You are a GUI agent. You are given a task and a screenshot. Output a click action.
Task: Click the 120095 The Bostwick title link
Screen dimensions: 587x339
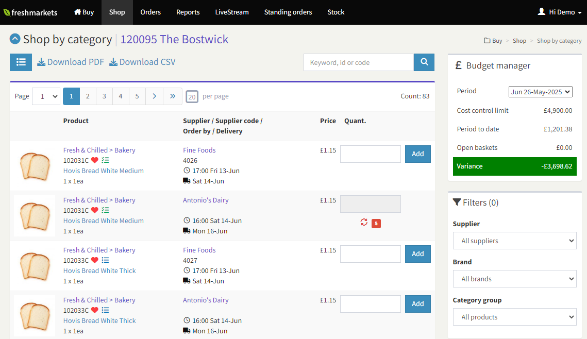click(174, 39)
